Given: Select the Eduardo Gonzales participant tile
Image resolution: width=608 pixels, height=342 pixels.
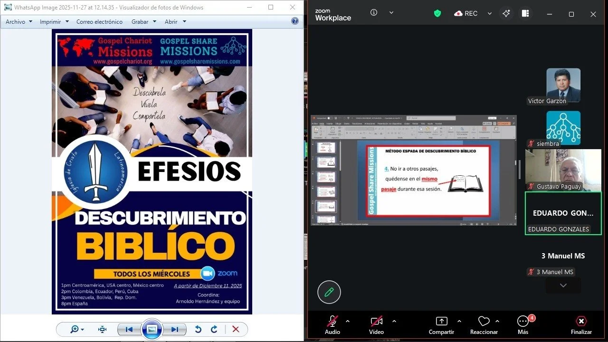Looking at the screenshot, I should (563, 213).
